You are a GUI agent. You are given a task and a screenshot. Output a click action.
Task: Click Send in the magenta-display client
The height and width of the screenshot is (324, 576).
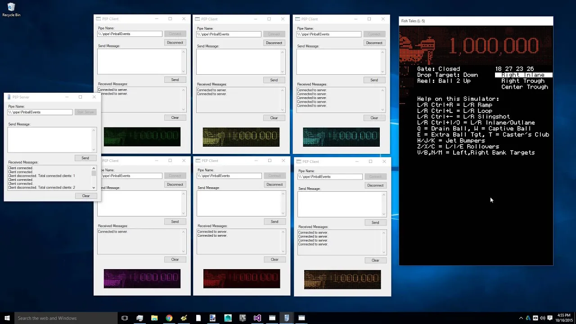coord(175,221)
